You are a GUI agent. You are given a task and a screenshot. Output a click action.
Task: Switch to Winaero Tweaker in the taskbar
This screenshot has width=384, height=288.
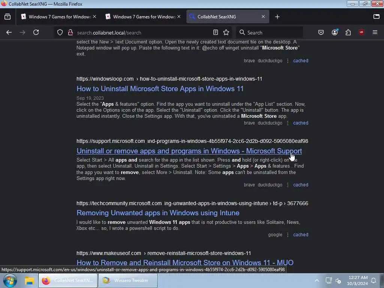(x=127, y=280)
